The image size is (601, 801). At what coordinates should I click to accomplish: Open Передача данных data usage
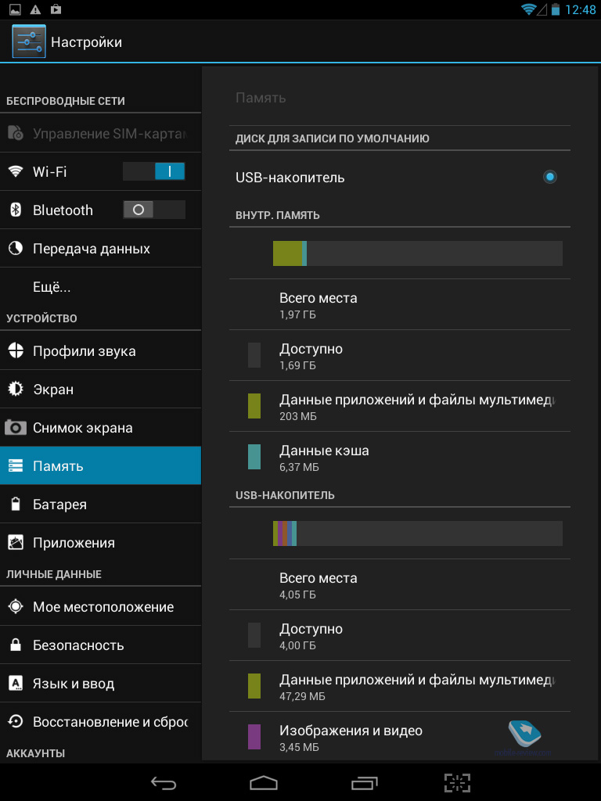(91, 249)
